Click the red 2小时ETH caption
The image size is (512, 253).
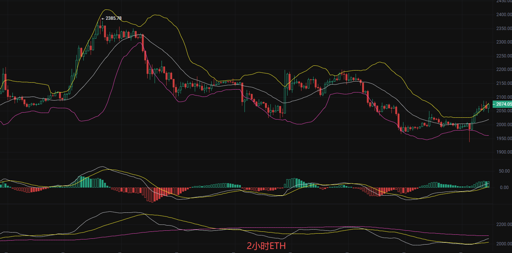tap(266, 246)
